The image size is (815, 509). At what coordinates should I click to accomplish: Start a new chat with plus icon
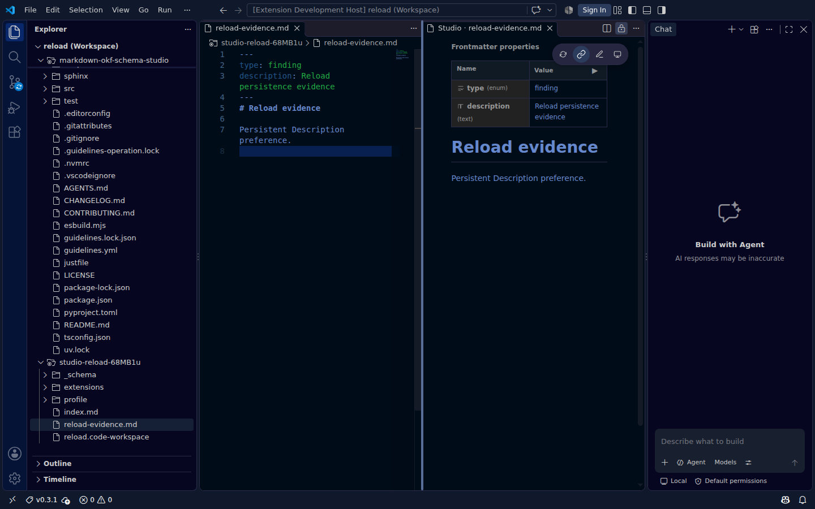click(x=732, y=29)
